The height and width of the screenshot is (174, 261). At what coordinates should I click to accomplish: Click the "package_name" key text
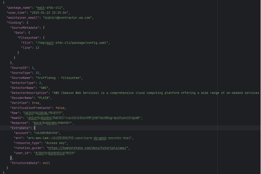coord(19,8)
